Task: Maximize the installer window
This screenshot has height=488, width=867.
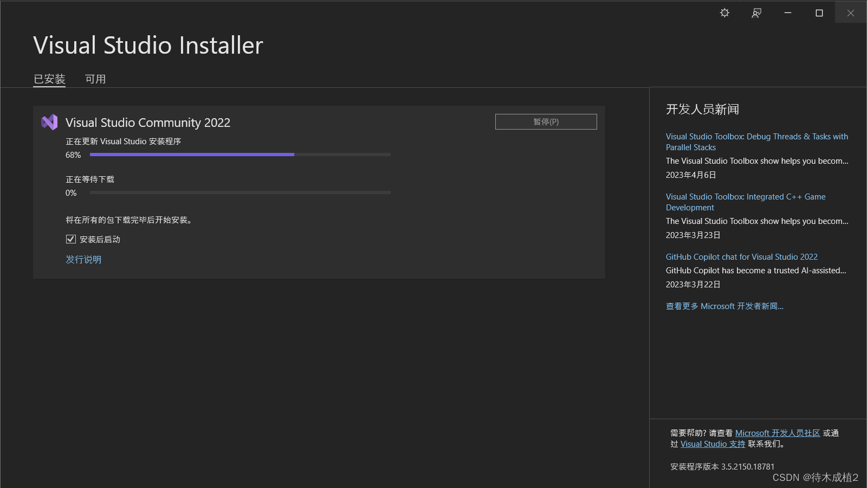Action: (x=819, y=13)
